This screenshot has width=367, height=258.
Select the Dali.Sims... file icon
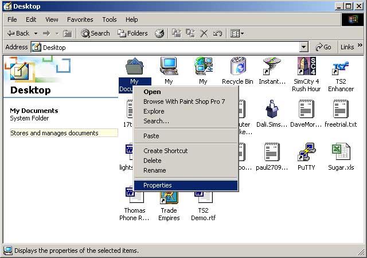pyautogui.click(x=272, y=109)
